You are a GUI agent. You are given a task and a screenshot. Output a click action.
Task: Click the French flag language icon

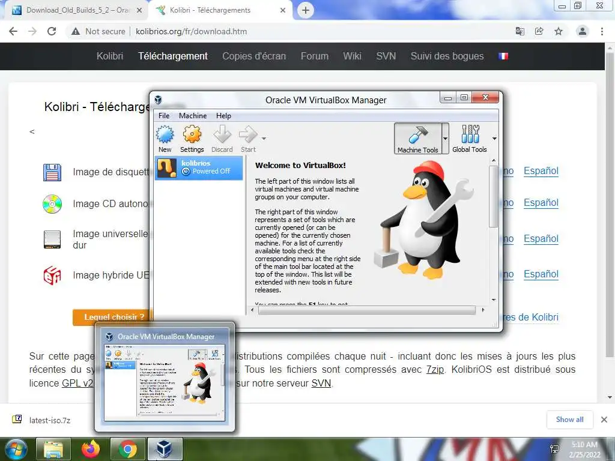(503, 56)
